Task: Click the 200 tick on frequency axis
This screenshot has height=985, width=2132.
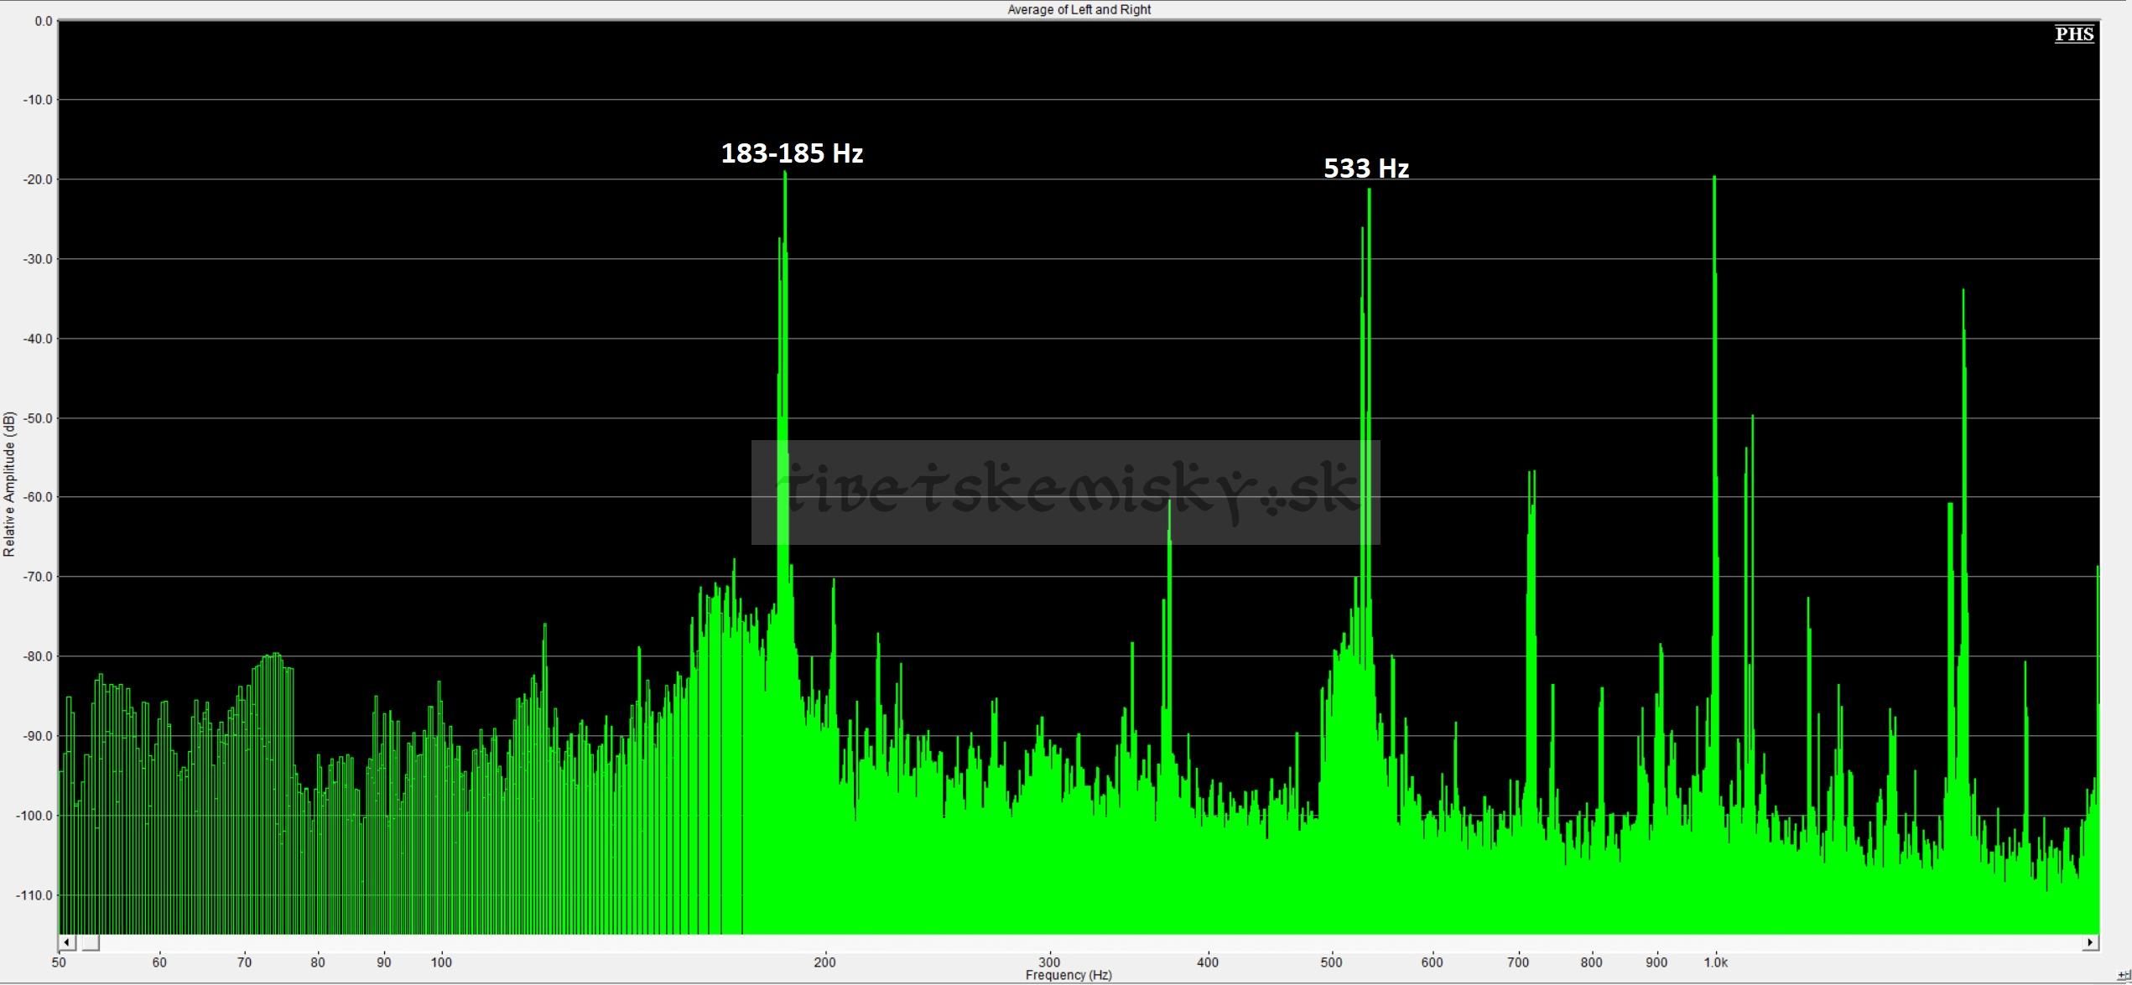Action: pos(824,962)
